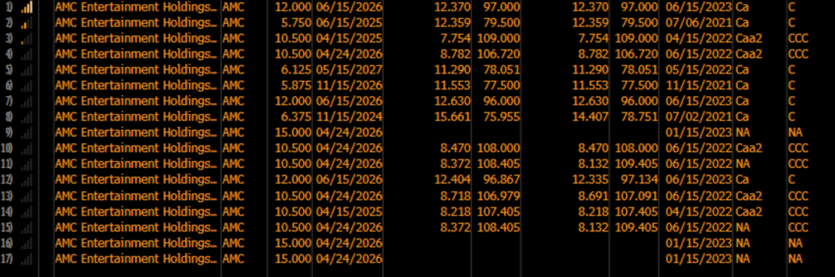Select the signal bars icon in row 5
The height and width of the screenshot is (277, 835).
[27, 70]
